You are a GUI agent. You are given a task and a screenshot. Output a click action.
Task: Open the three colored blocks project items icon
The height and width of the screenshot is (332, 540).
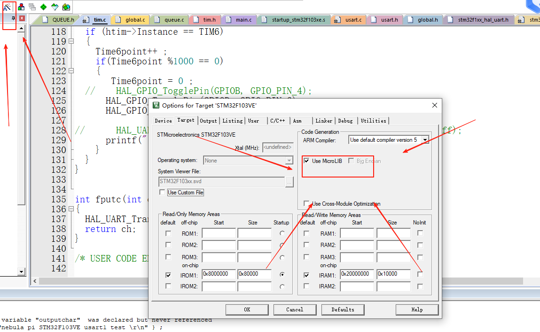pyautogui.click(x=21, y=7)
